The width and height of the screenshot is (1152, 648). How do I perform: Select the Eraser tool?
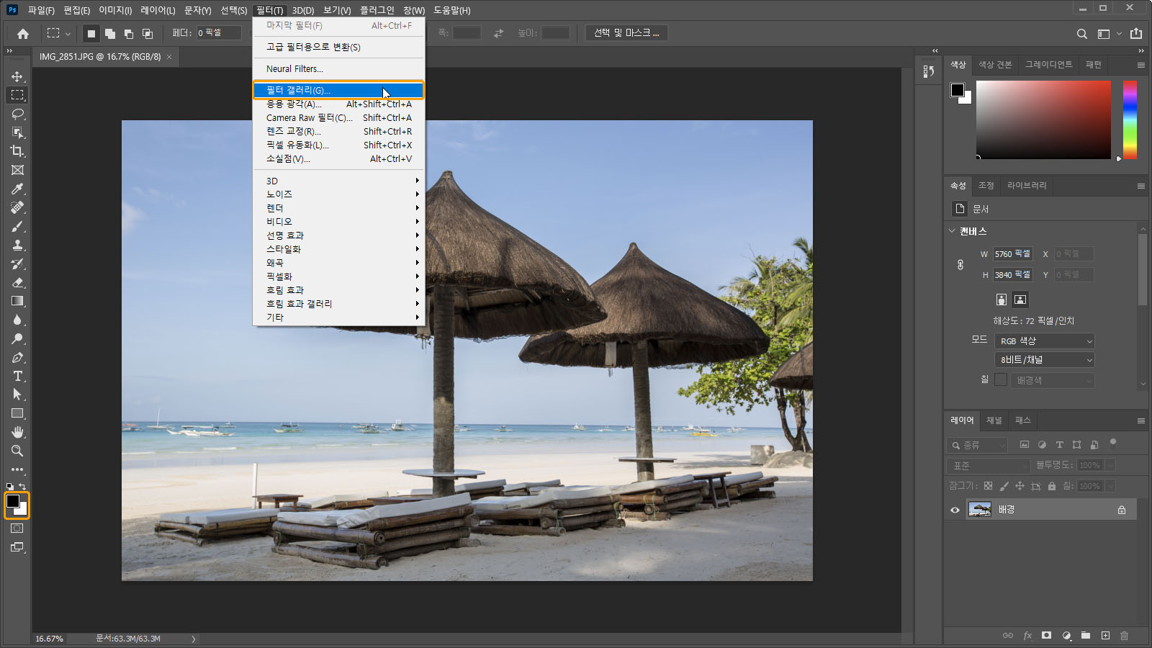[x=17, y=282]
